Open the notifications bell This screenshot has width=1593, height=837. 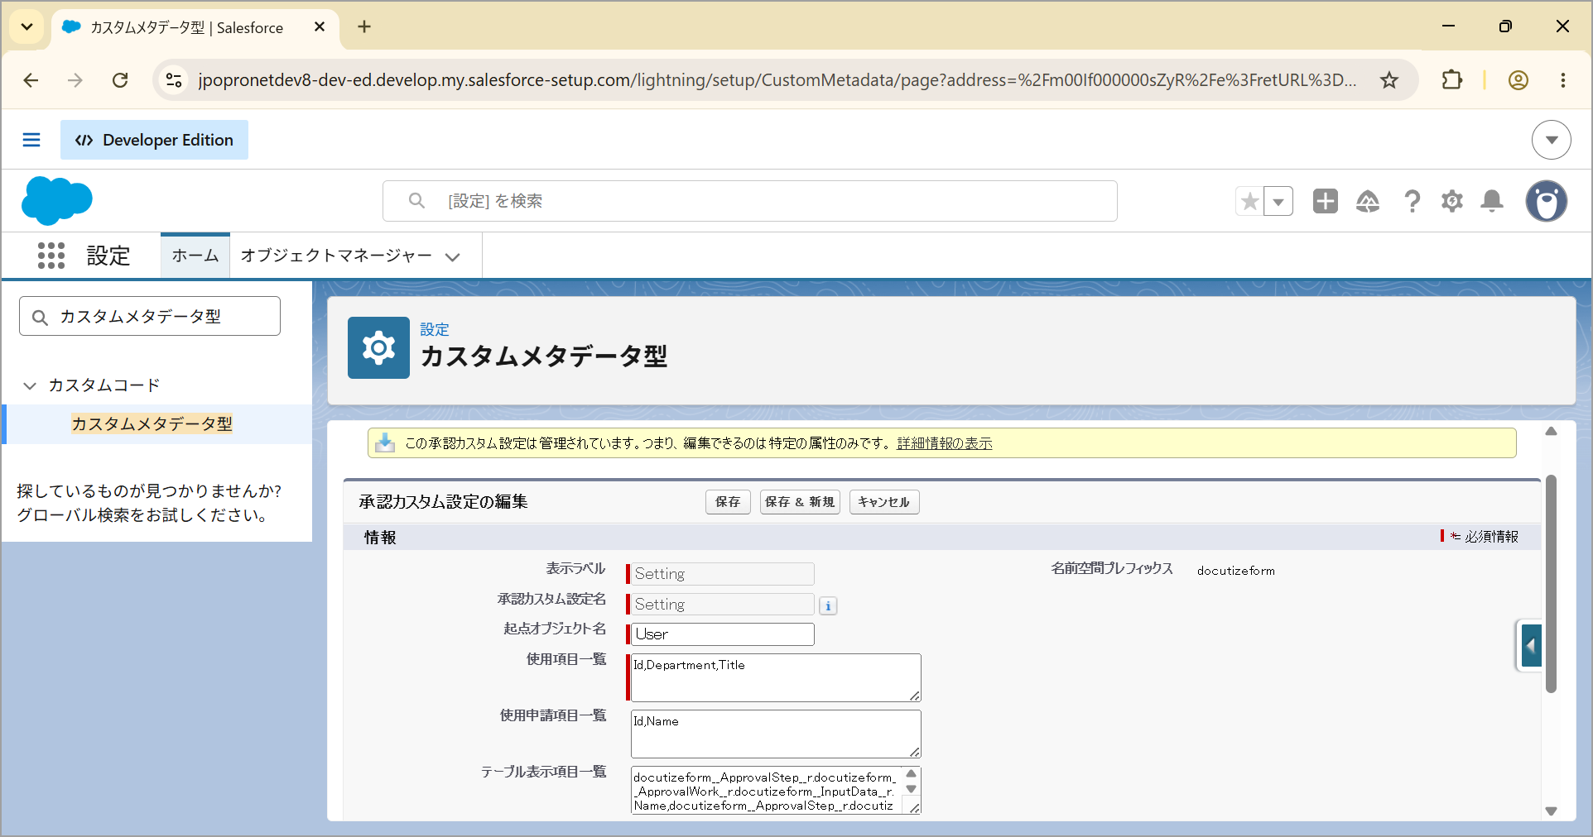coord(1492,201)
